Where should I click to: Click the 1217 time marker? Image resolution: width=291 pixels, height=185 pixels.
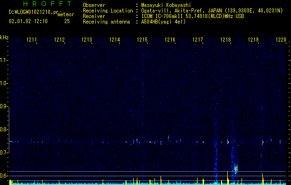click(x=198, y=39)
